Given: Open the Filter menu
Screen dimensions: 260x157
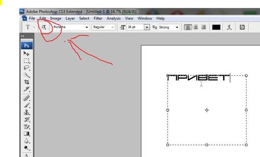Looking at the screenshot, I should (x=98, y=18).
